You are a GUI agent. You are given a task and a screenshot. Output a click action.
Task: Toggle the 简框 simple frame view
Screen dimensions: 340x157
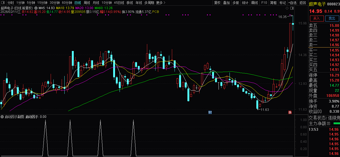click(x=274, y=3)
